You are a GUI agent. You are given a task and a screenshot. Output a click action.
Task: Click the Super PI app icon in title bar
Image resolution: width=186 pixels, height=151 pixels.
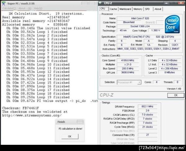(x=4, y=3)
